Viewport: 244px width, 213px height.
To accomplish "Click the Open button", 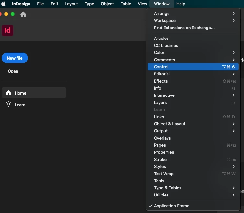I will (13, 71).
